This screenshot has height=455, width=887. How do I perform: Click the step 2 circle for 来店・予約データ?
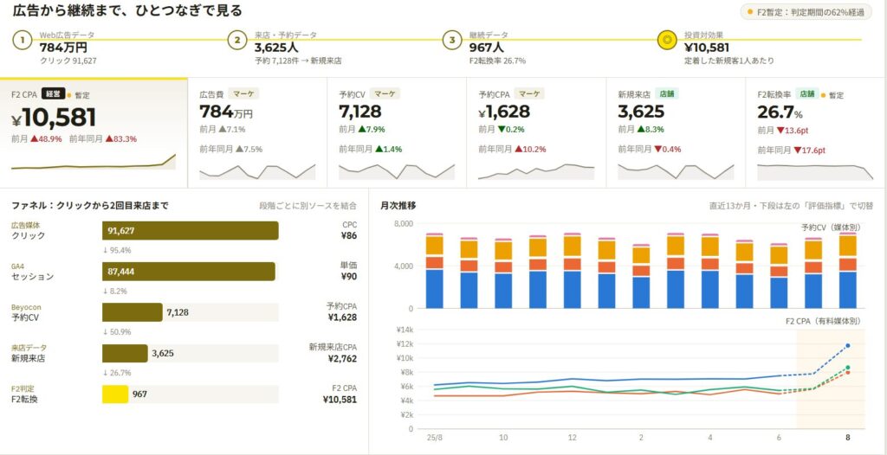click(237, 40)
